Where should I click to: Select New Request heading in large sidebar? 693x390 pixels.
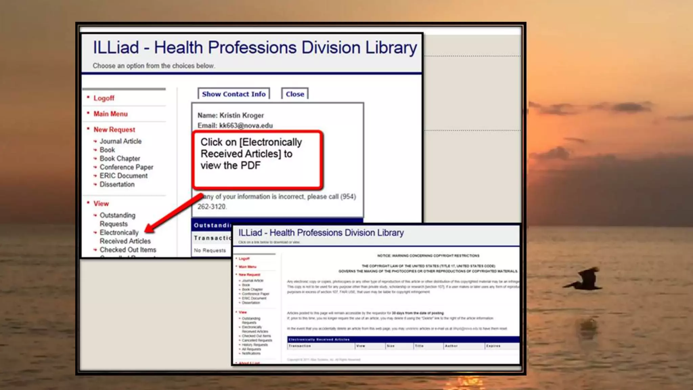[x=114, y=130]
